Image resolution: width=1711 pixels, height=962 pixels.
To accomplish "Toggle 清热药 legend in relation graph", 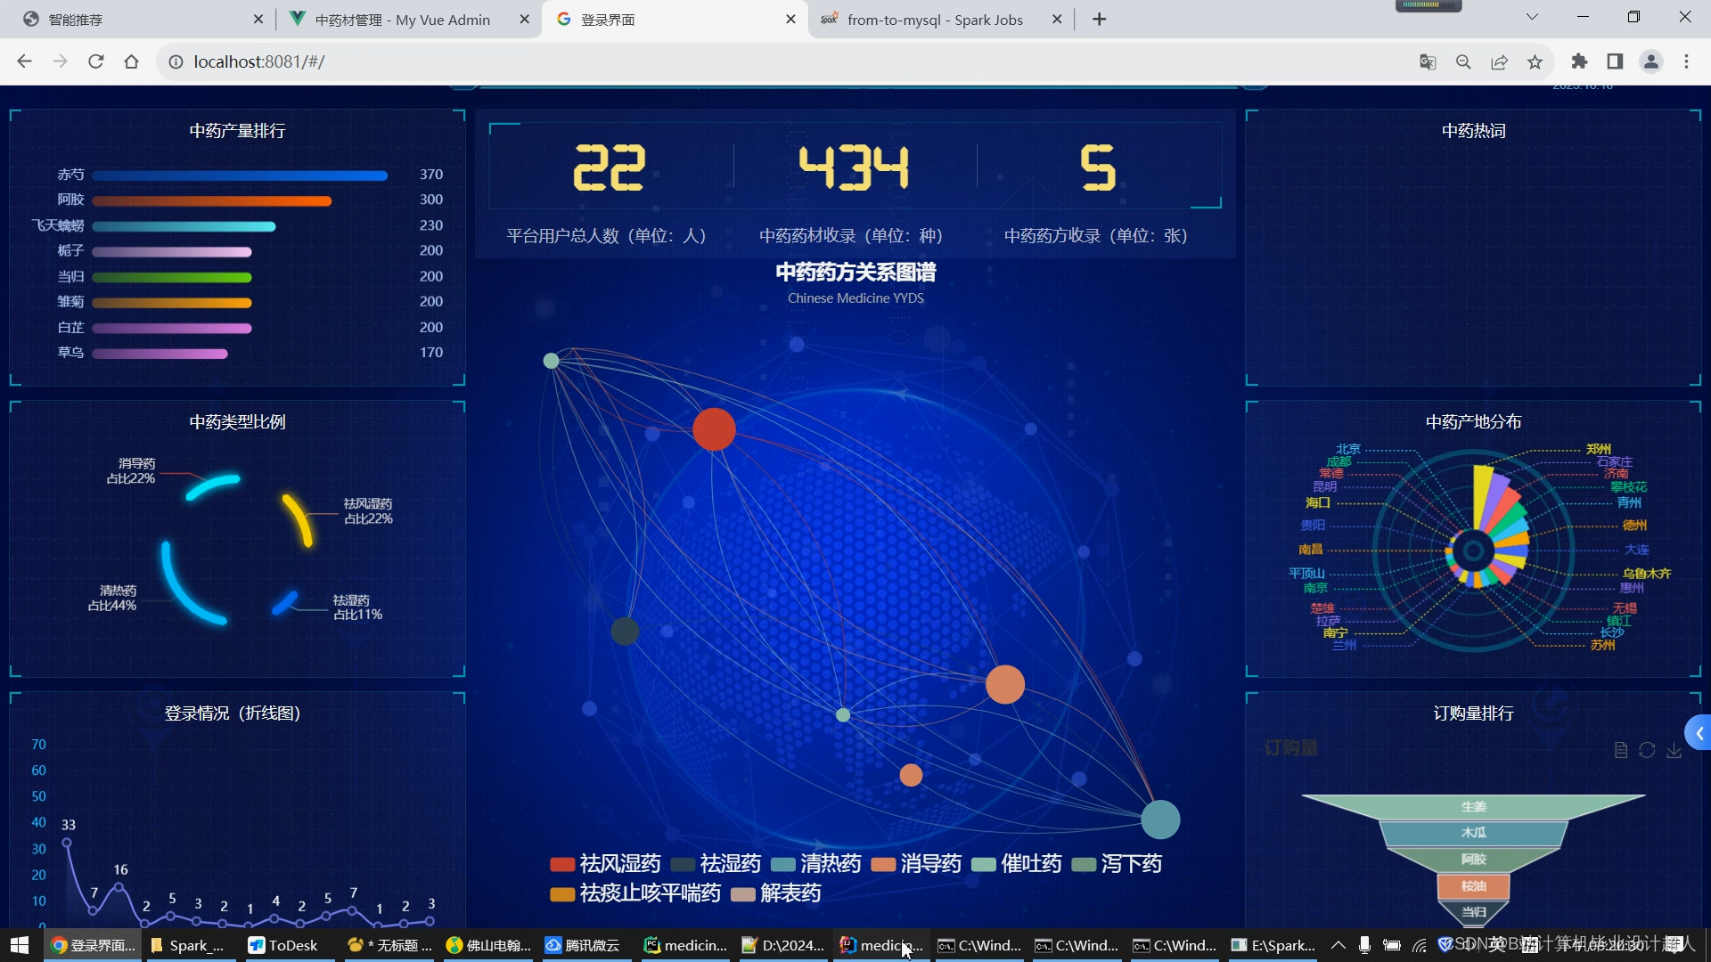I will click(815, 864).
